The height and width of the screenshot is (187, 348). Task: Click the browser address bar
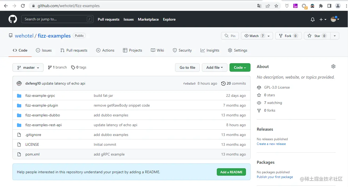coord(80,6)
